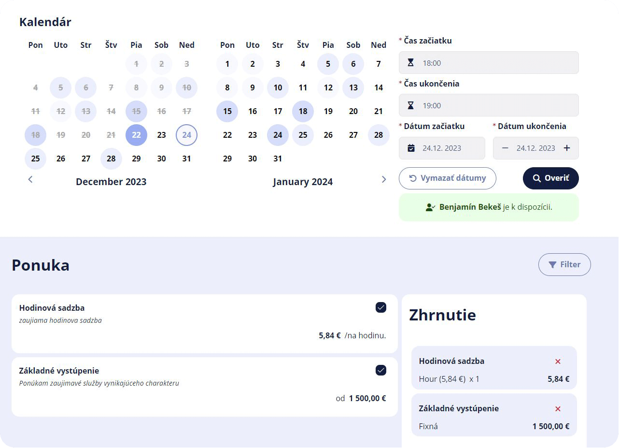Select January 24 in the calendar
Viewport: 619px width, 448px height.
pyautogui.click(x=278, y=135)
